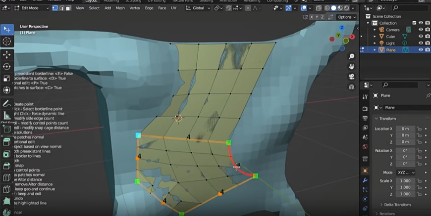This screenshot has height=216, width=431.
Task: Click the pan view hand icon
Action: coord(351,67)
